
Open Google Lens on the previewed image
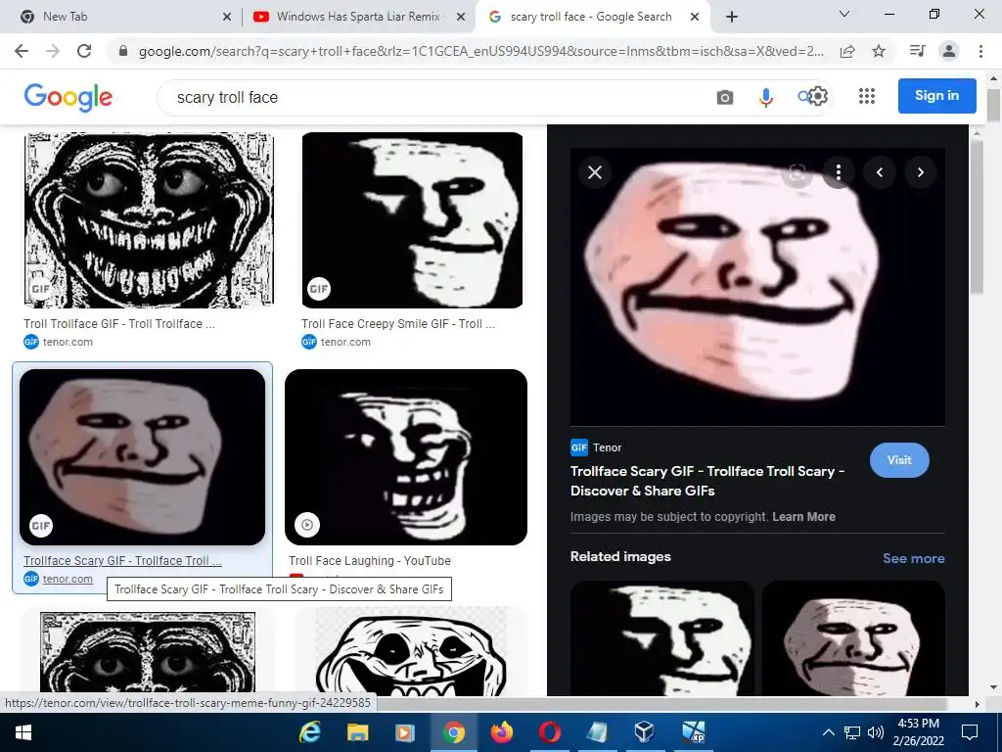click(797, 172)
